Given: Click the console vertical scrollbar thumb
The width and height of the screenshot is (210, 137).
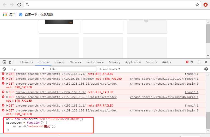Looking at the screenshot, I should [208, 120].
